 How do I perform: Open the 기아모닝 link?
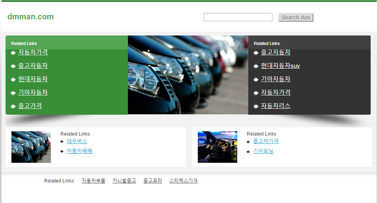[x=263, y=151]
